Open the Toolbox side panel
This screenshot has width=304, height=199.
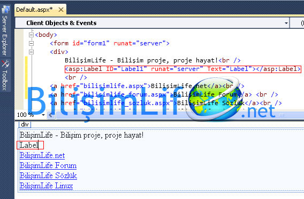tap(5, 75)
